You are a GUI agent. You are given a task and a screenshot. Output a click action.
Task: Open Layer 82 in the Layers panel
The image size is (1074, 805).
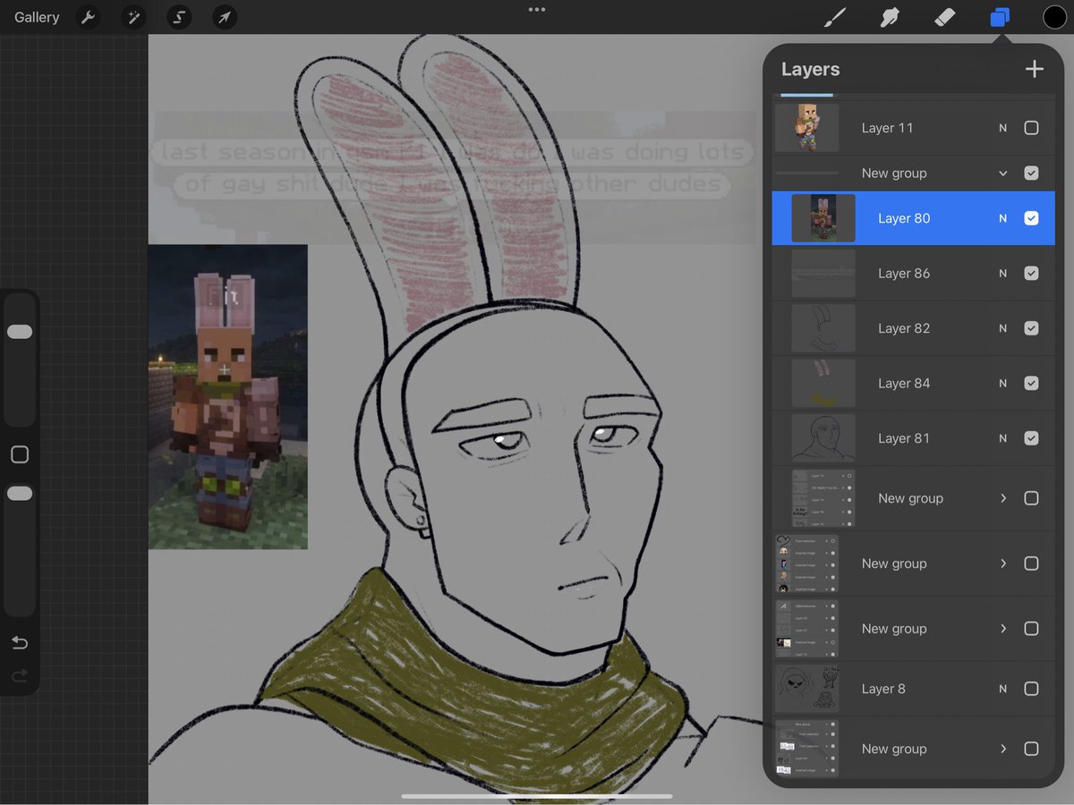point(904,328)
